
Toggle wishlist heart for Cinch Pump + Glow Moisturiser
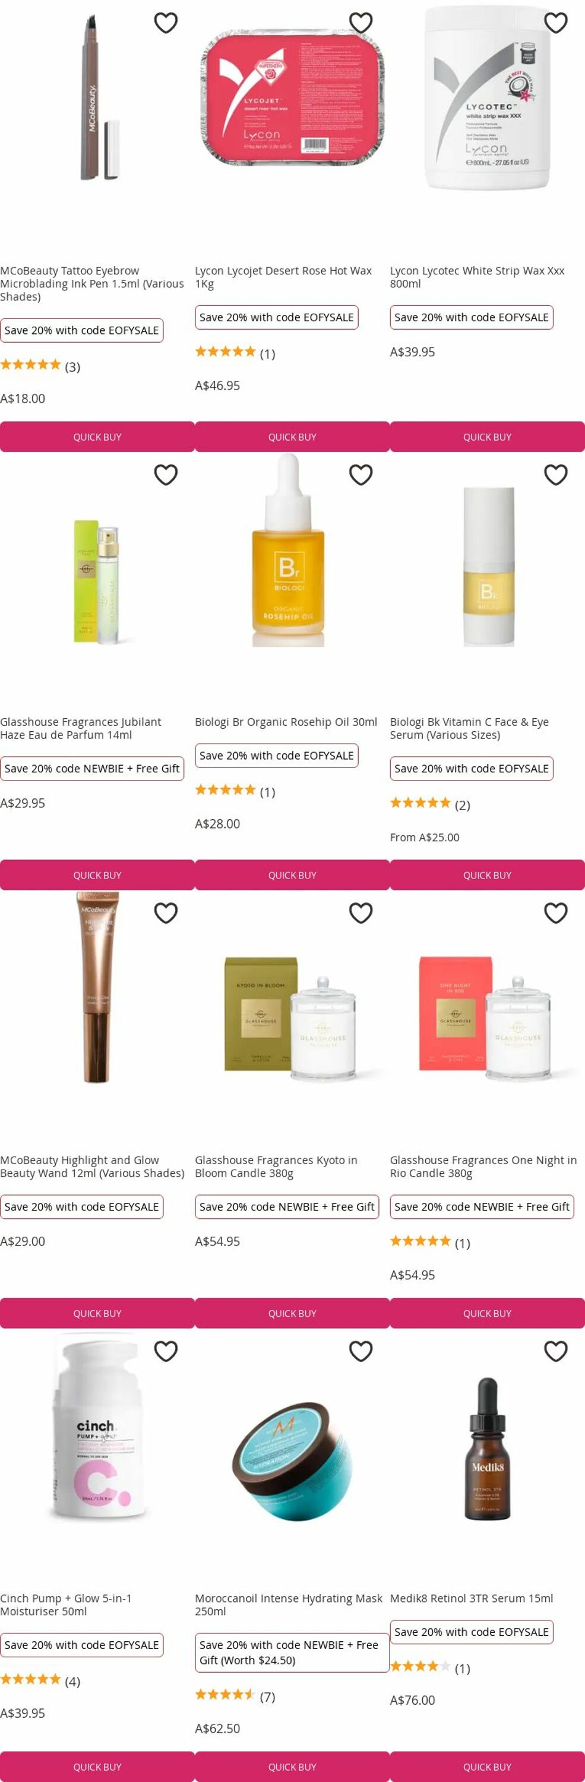tap(166, 1351)
